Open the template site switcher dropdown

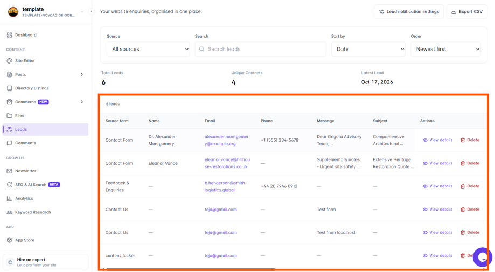coord(82,12)
